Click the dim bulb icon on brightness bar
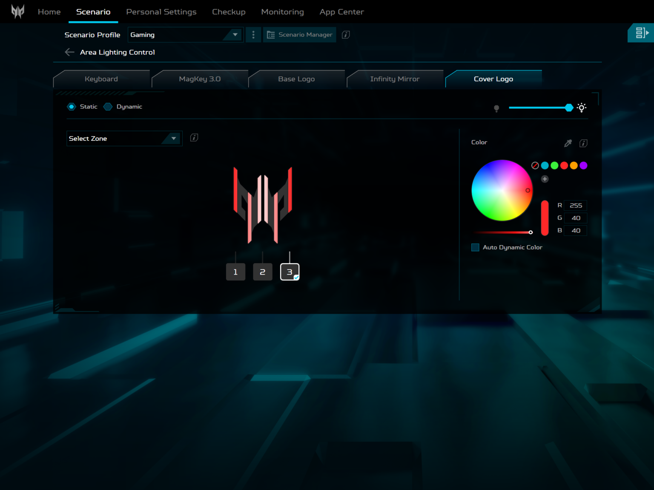Viewport: 654px width, 490px height. point(496,108)
